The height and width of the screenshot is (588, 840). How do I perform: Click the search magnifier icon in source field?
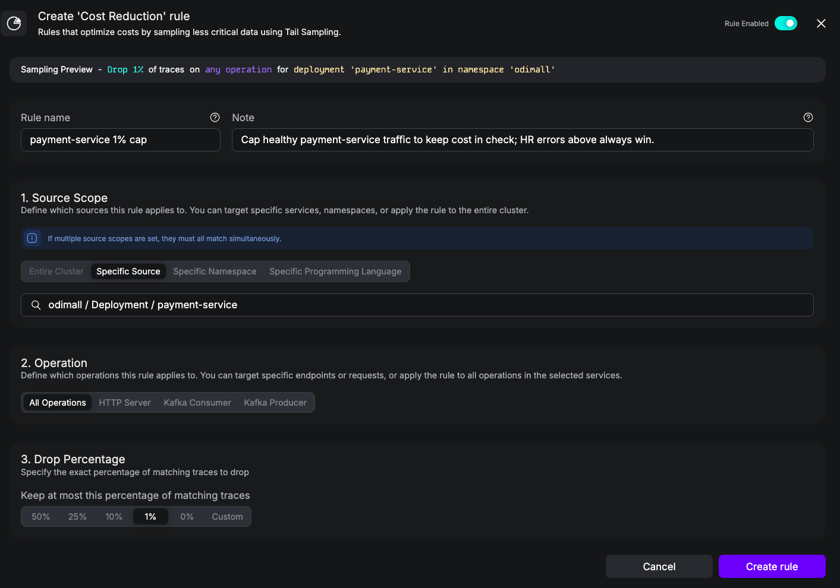tap(36, 305)
